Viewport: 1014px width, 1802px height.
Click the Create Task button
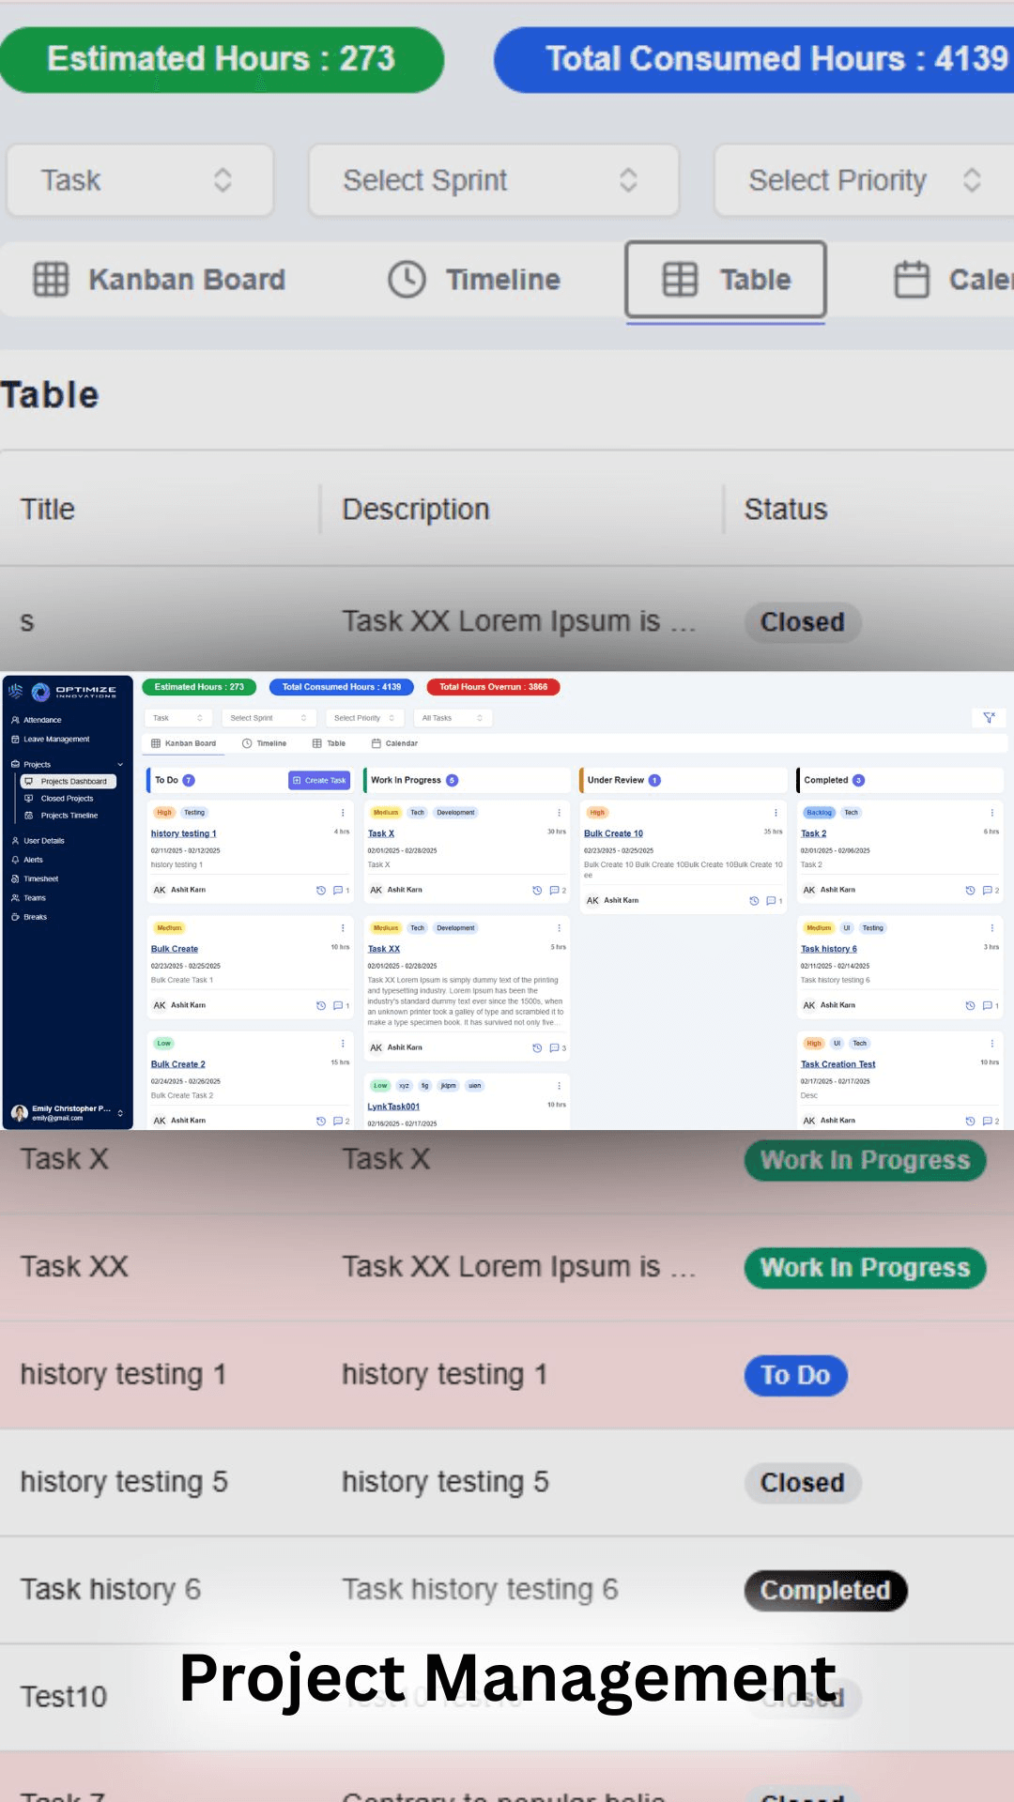(x=319, y=781)
